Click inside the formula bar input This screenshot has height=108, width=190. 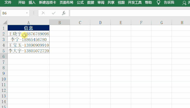130,13
